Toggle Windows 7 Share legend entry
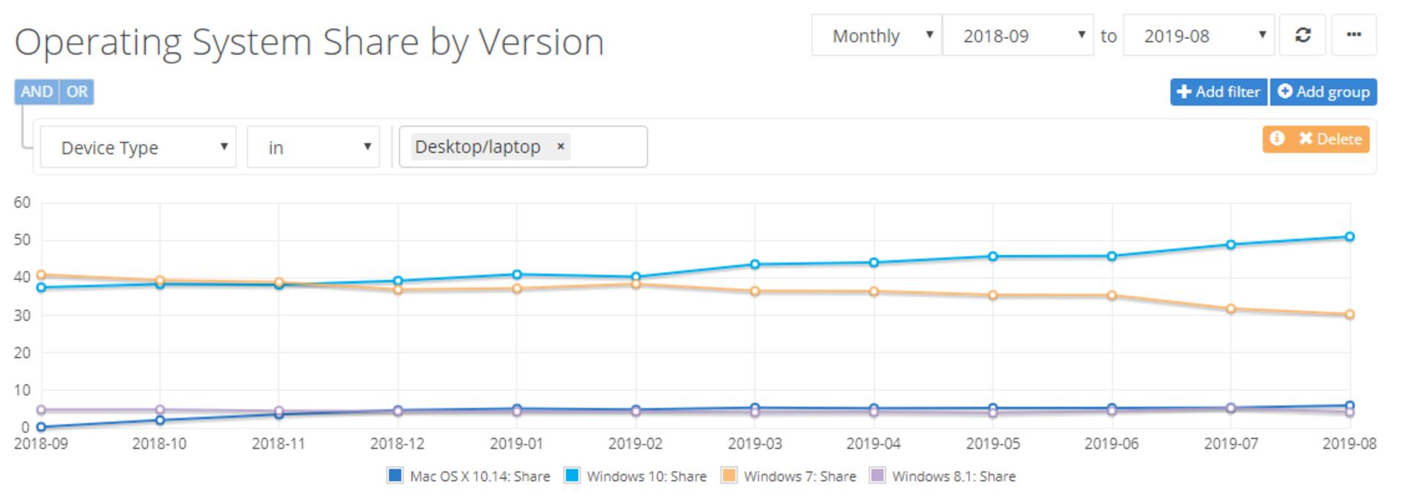The height and width of the screenshot is (495, 1406). [x=789, y=476]
